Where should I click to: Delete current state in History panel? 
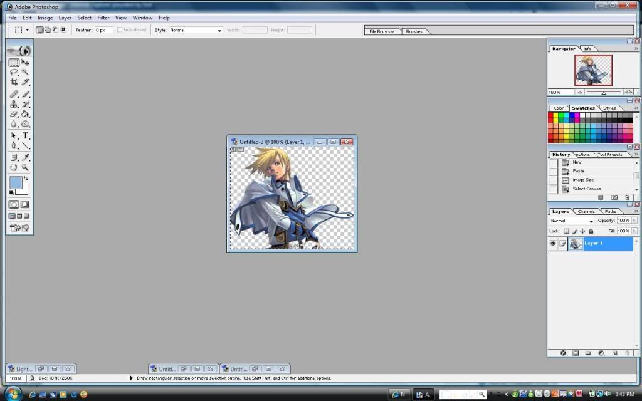(627, 197)
